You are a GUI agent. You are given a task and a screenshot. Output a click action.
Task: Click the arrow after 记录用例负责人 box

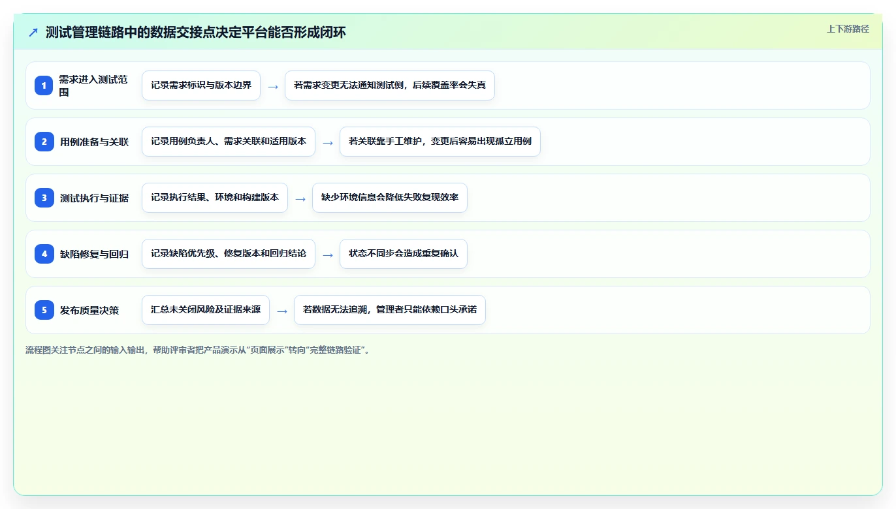coord(328,142)
